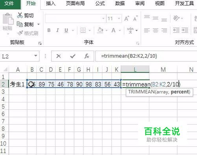Switch to the 页面布局 ribbon tab
197x155 pixels.
75,4
